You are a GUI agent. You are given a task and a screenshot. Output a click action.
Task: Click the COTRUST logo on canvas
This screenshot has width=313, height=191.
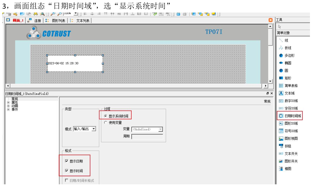coord(48,33)
